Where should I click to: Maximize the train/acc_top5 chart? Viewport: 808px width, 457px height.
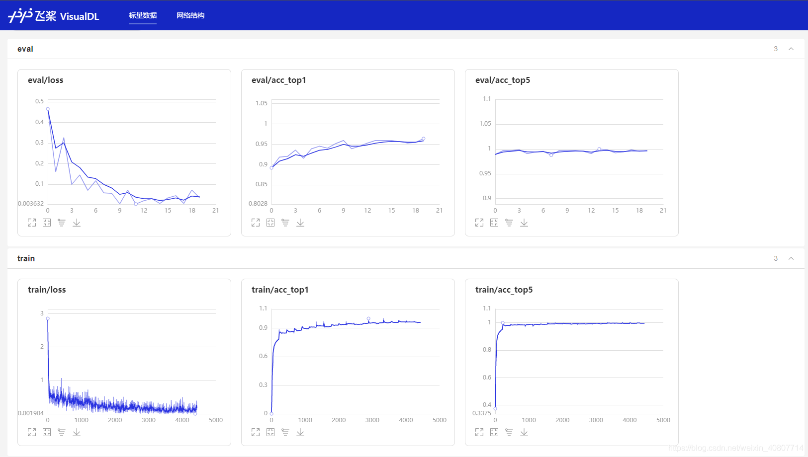[479, 432]
